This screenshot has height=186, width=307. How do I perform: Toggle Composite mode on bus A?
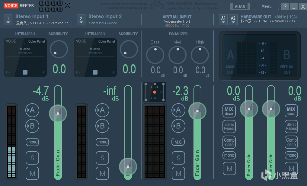[229, 142]
